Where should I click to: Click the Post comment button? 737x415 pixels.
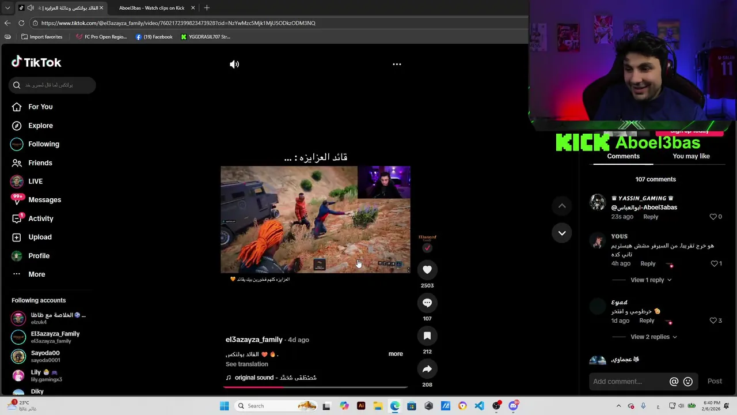coord(715,381)
